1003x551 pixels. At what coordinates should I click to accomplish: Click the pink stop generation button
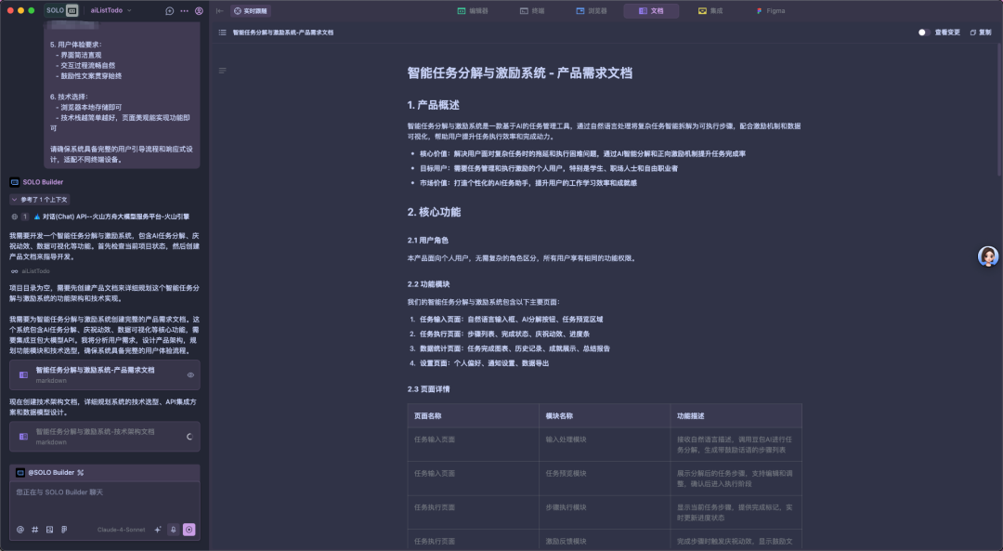point(189,530)
